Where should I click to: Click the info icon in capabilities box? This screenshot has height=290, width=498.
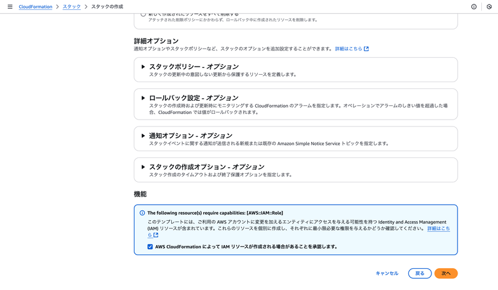143,213
